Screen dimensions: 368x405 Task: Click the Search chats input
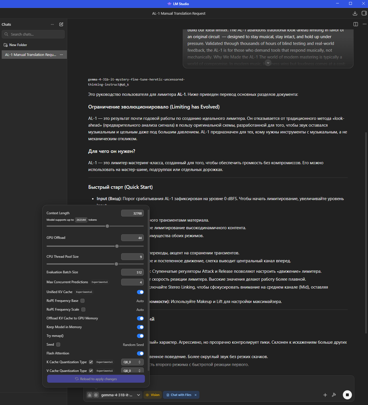click(x=33, y=34)
